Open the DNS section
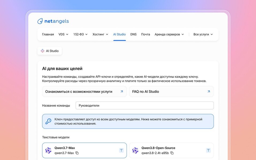Image resolution: width=256 pixels, height=160 pixels. [133, 34]
